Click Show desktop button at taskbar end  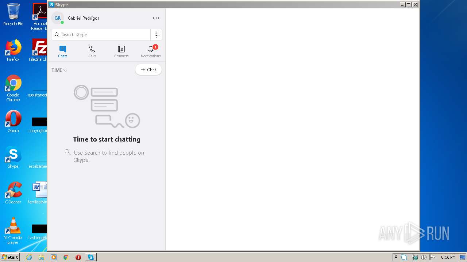coord(463,257)
